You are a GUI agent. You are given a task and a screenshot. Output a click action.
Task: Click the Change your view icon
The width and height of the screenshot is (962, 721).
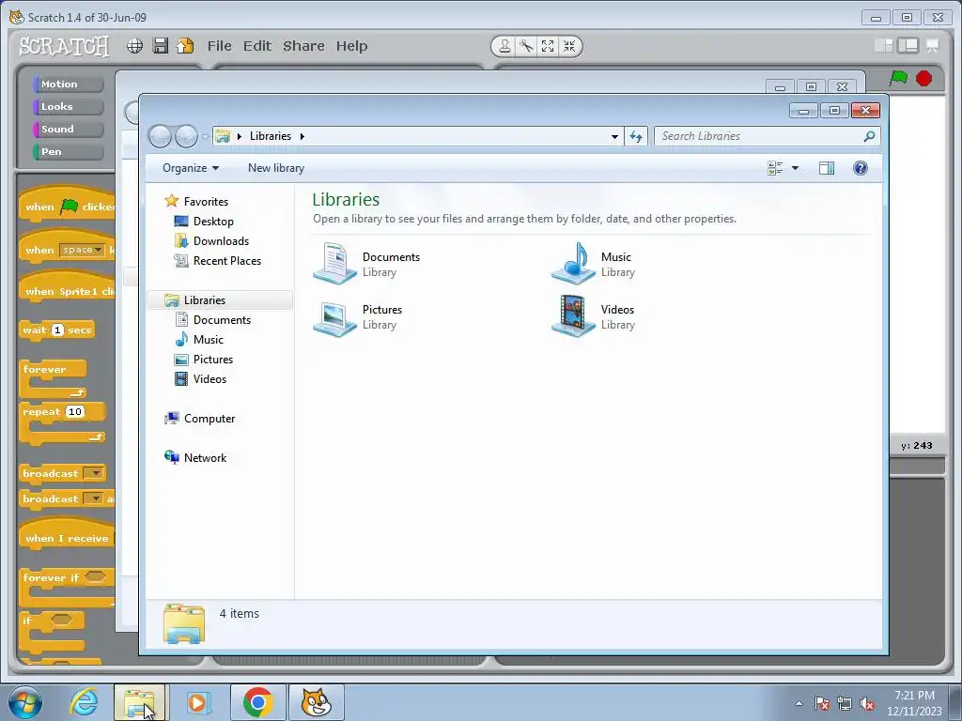click(775, 168)
